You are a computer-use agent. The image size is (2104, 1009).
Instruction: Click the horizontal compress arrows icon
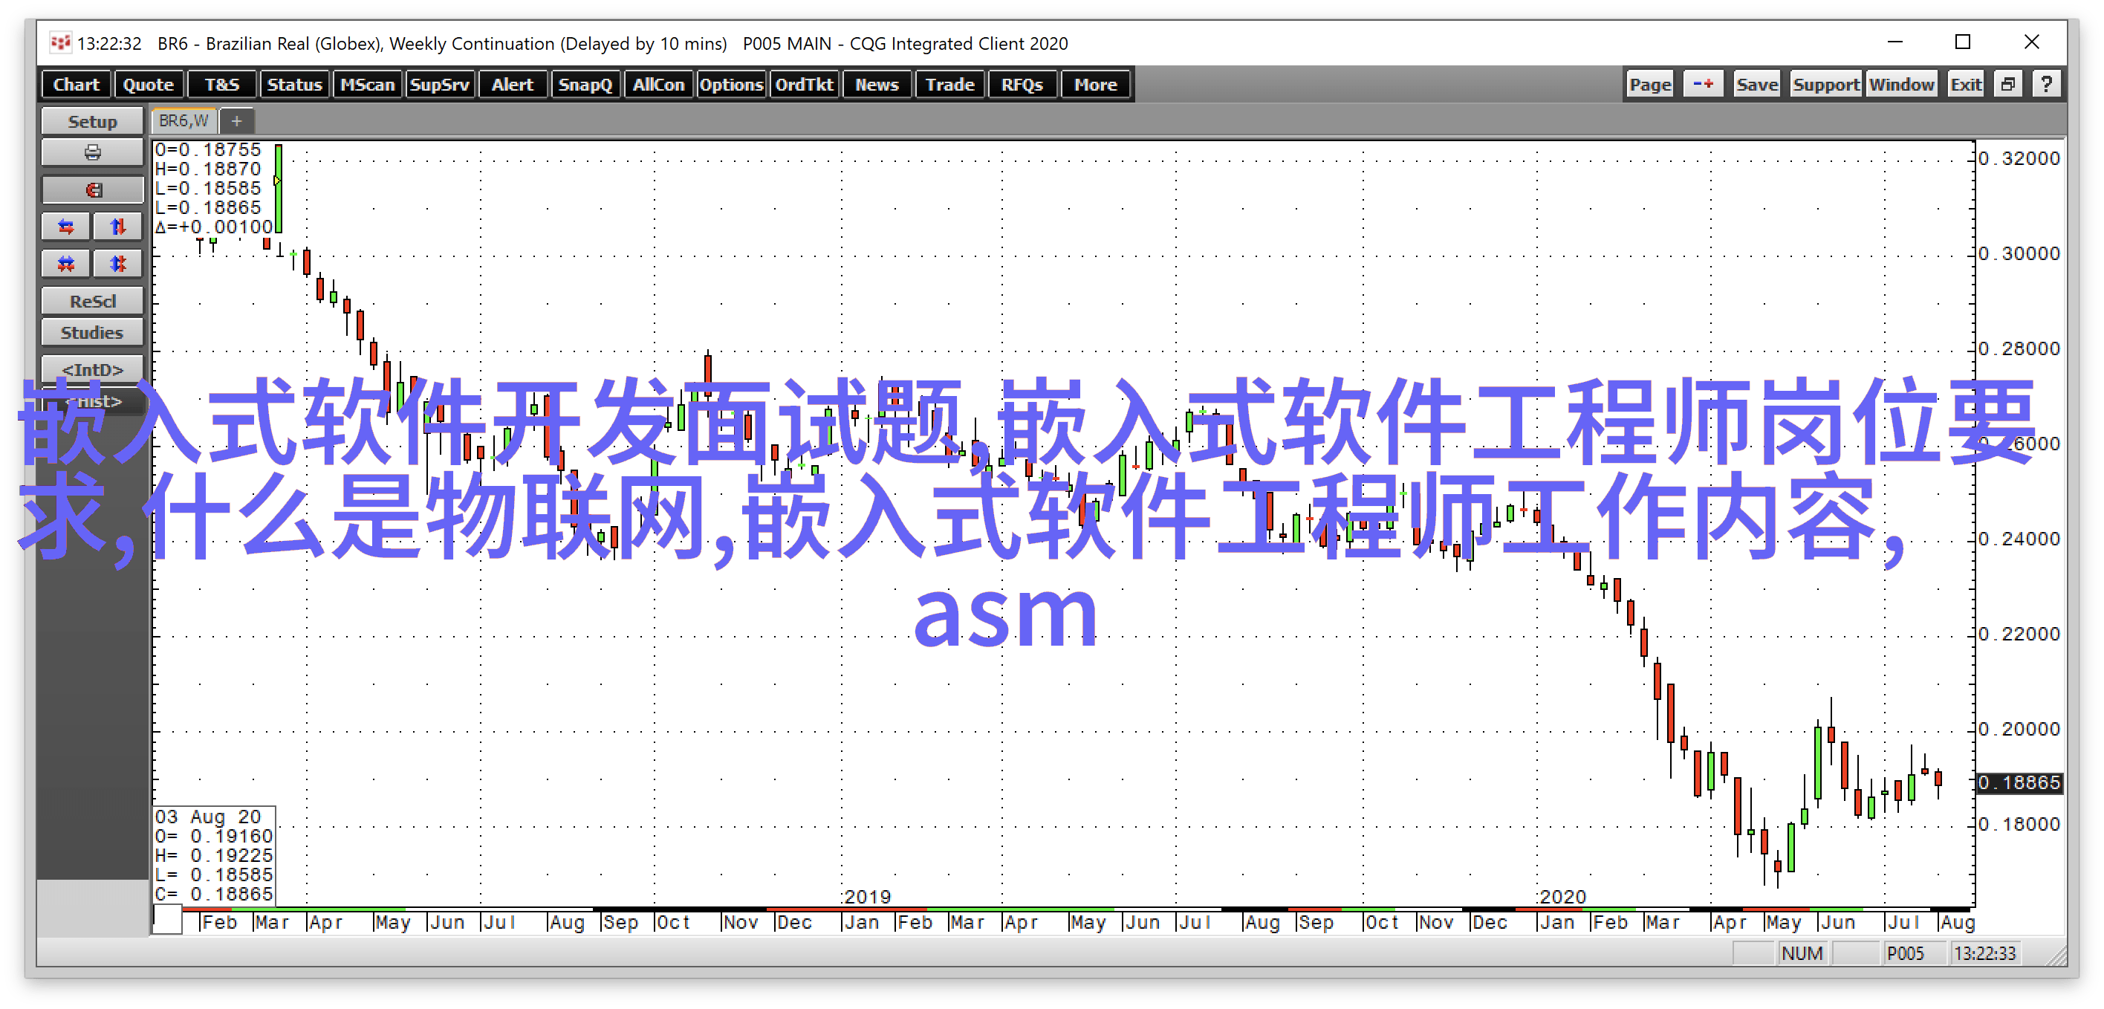65,264
